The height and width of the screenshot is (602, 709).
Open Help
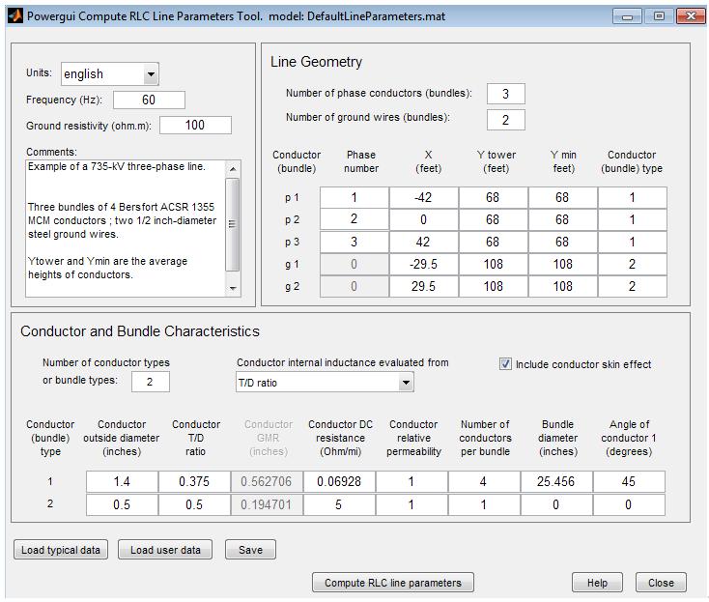(x=597, y=583)
